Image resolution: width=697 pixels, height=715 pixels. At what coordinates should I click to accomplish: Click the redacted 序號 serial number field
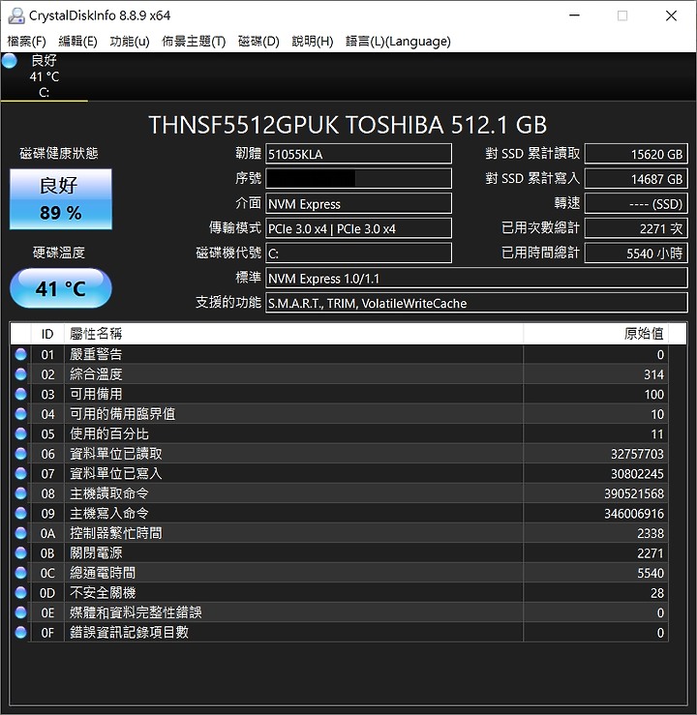coord(358,179)
